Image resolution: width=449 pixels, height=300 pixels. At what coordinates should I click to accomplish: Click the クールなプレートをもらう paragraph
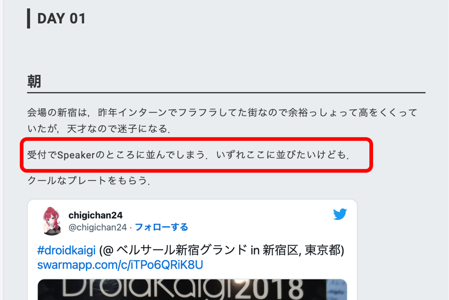click(x=89, y=181)
